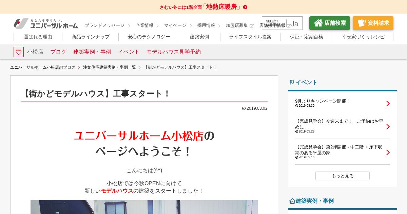Open 企業情報 menu item
This screenshot has width=407, height=214.
pos(144,25)
